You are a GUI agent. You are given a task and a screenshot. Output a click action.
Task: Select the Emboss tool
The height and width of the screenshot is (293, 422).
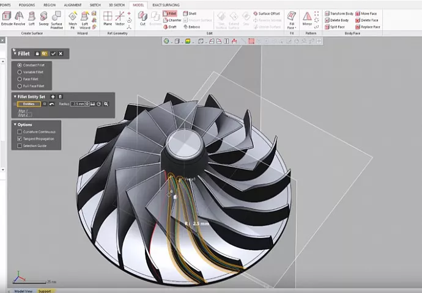pyautogui.click(x=191, y=27)
